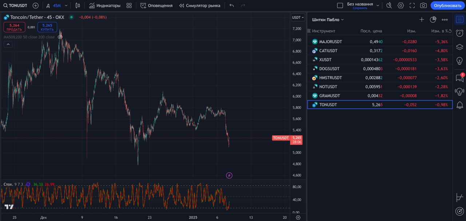Sort by Изм. column header

(411, 31)
